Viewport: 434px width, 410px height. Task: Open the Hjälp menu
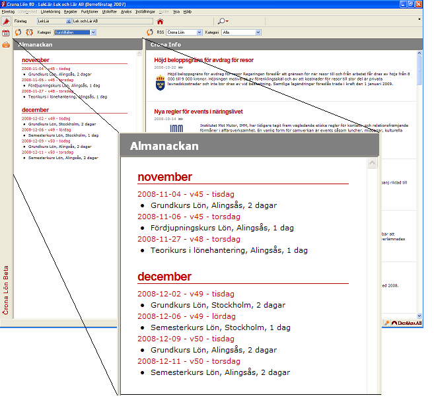pyautogui.click(x=188, y=12)
